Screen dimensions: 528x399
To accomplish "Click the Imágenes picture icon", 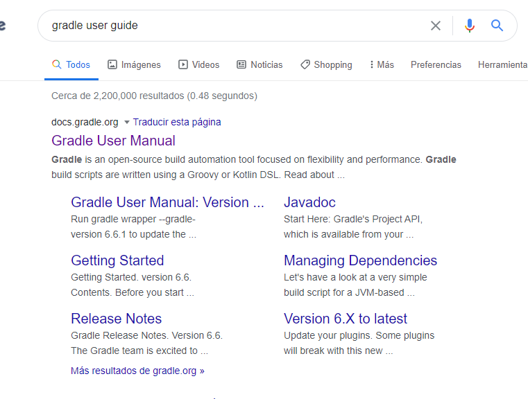I will point(112,64).
